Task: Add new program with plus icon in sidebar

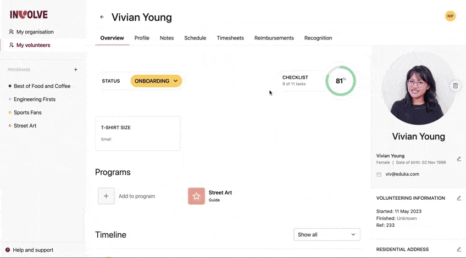Action: tap(76, 70)
